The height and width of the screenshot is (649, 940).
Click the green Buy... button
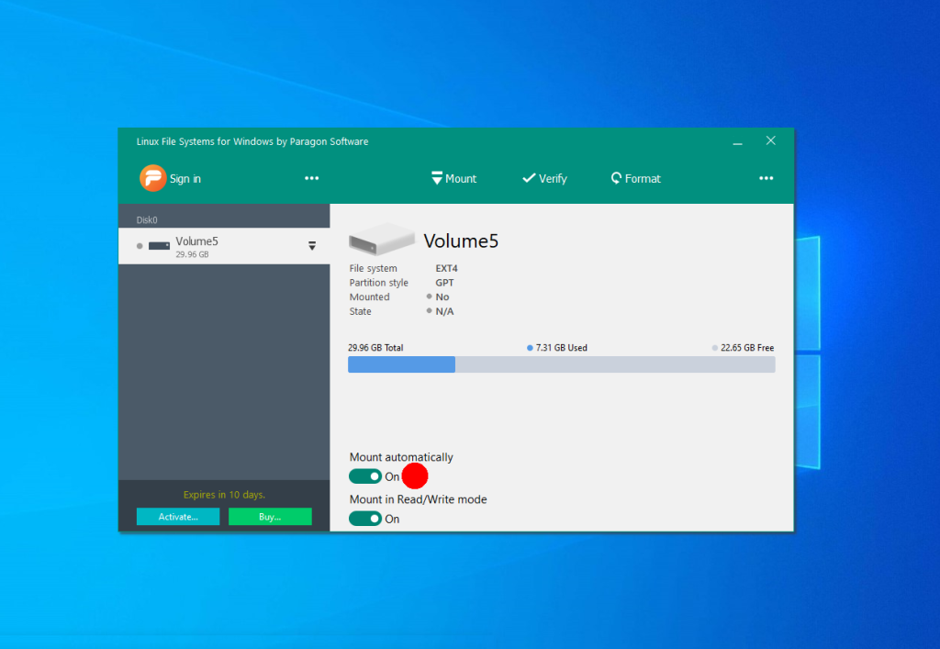click(x=270, y=517)
